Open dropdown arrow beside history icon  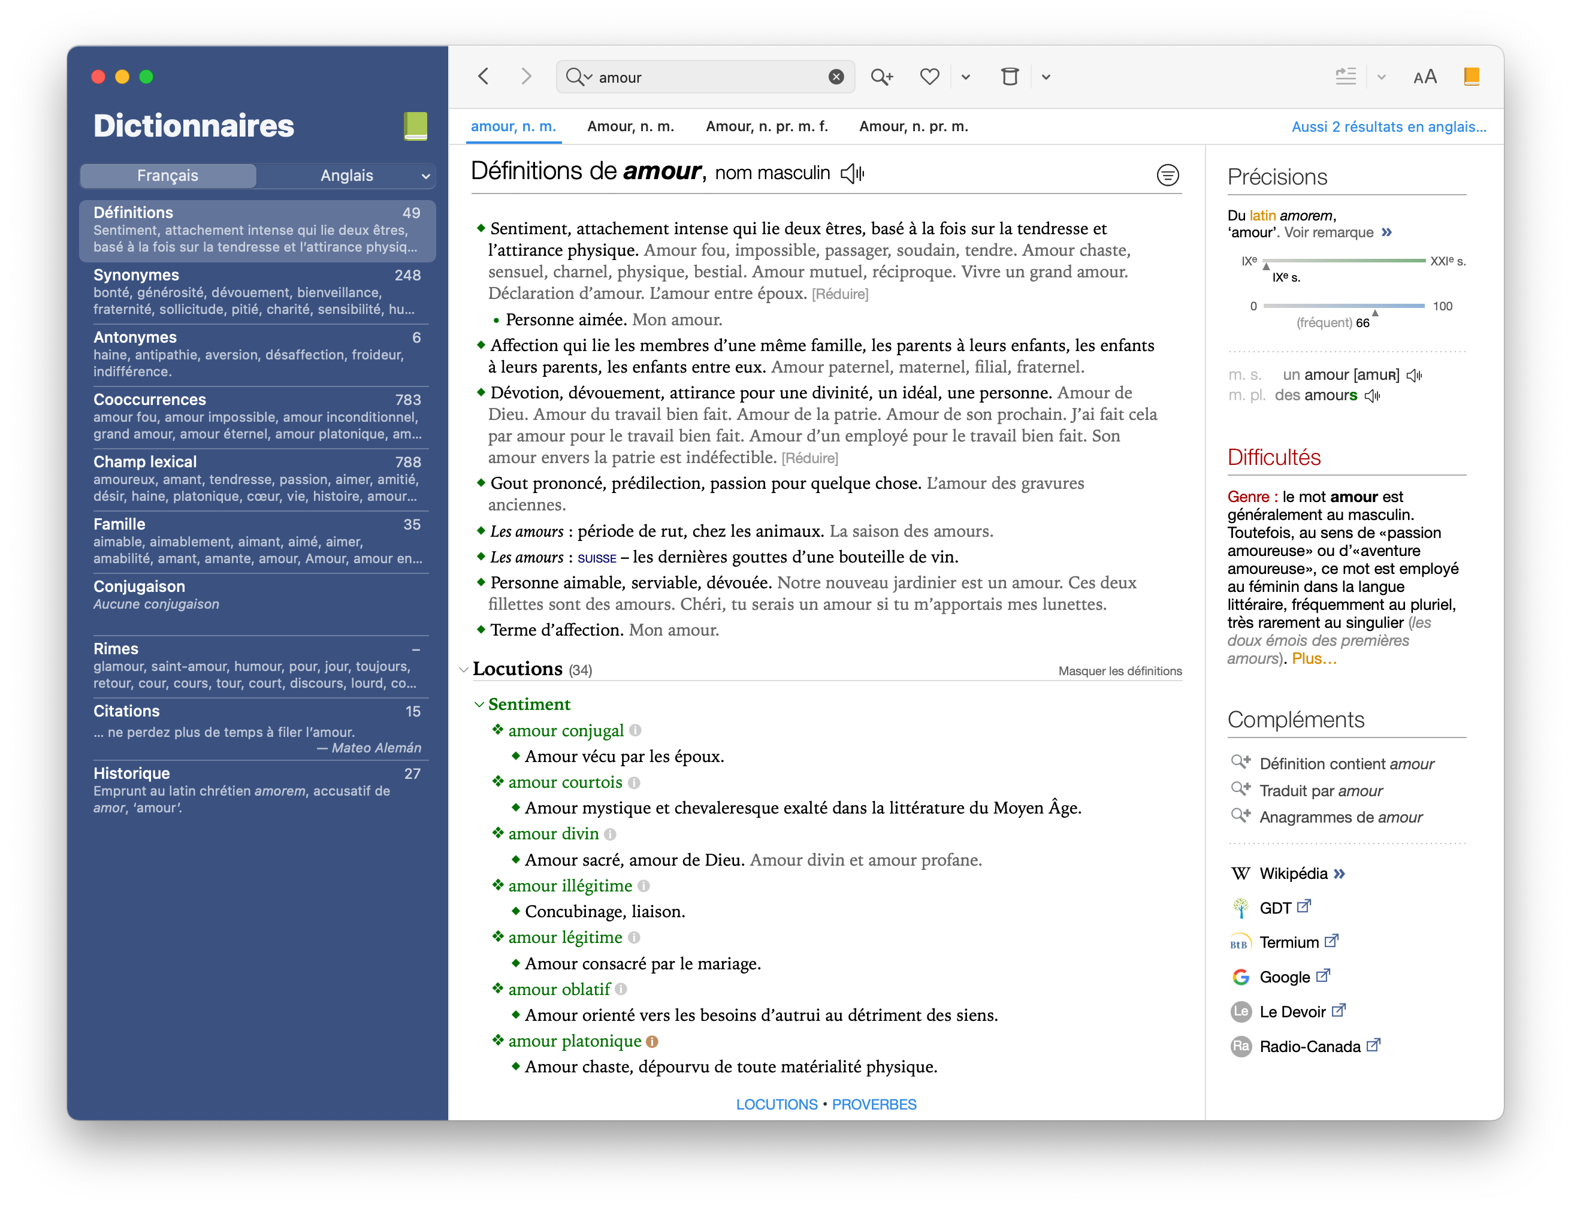click(x=1046, y=77)
